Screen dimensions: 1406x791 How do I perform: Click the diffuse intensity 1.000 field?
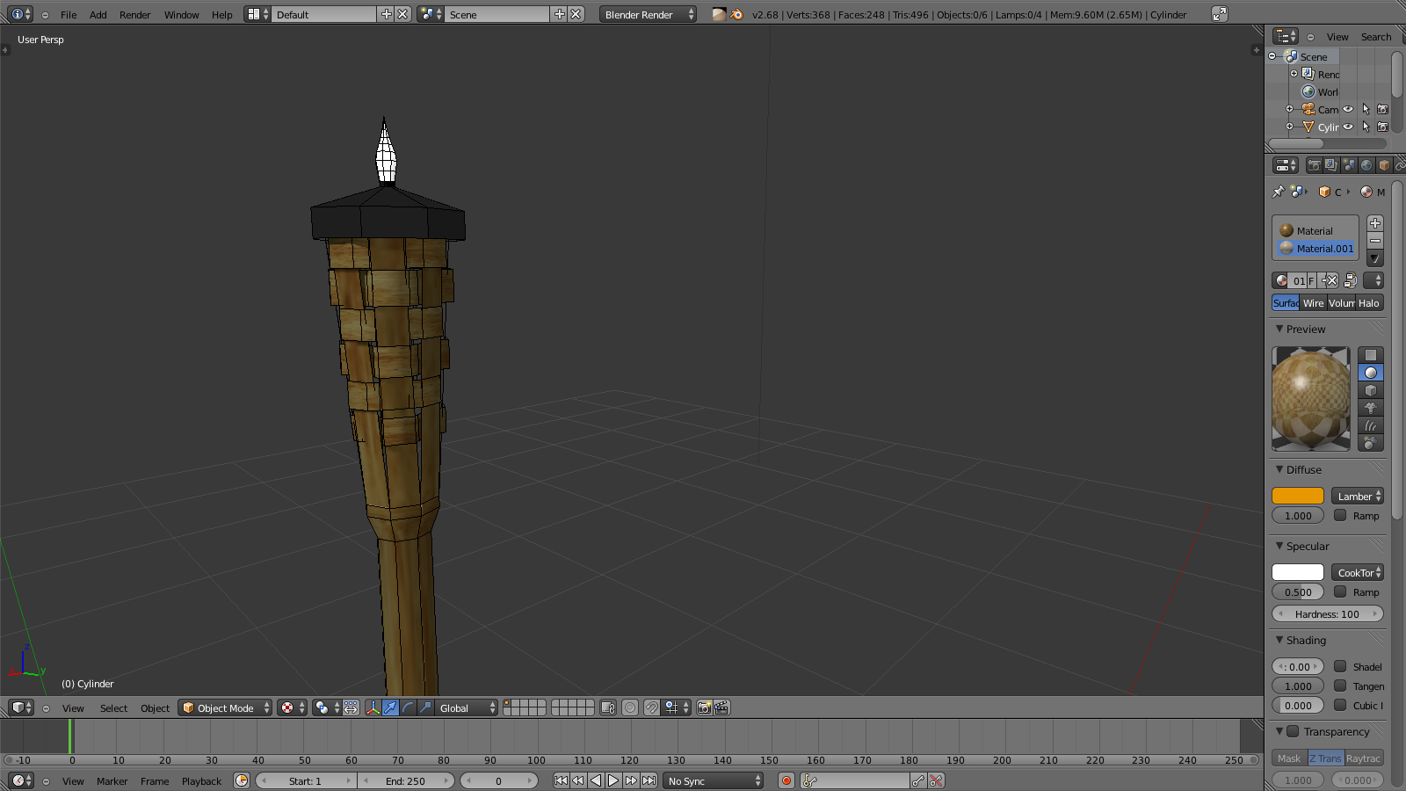pos(1298,516)
